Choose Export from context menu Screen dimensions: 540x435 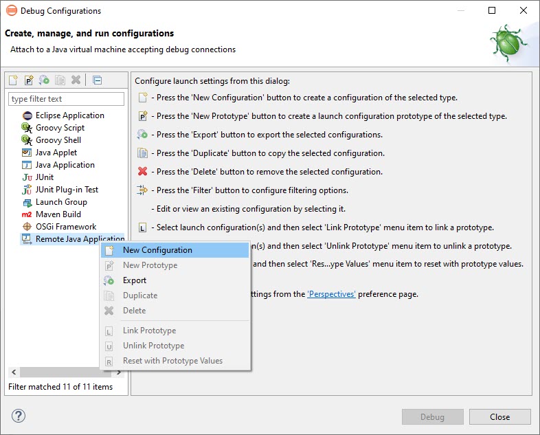[x=175, y=280]
